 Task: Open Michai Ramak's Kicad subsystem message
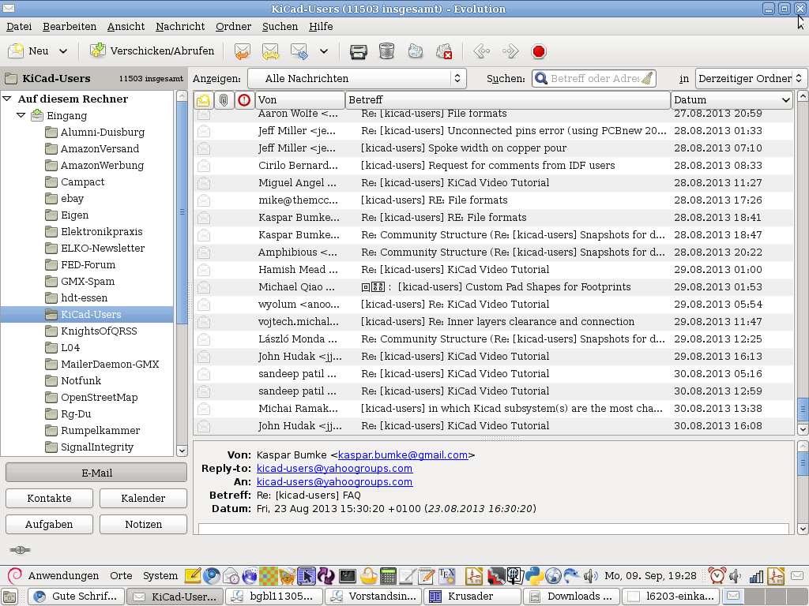coord(494,408)
